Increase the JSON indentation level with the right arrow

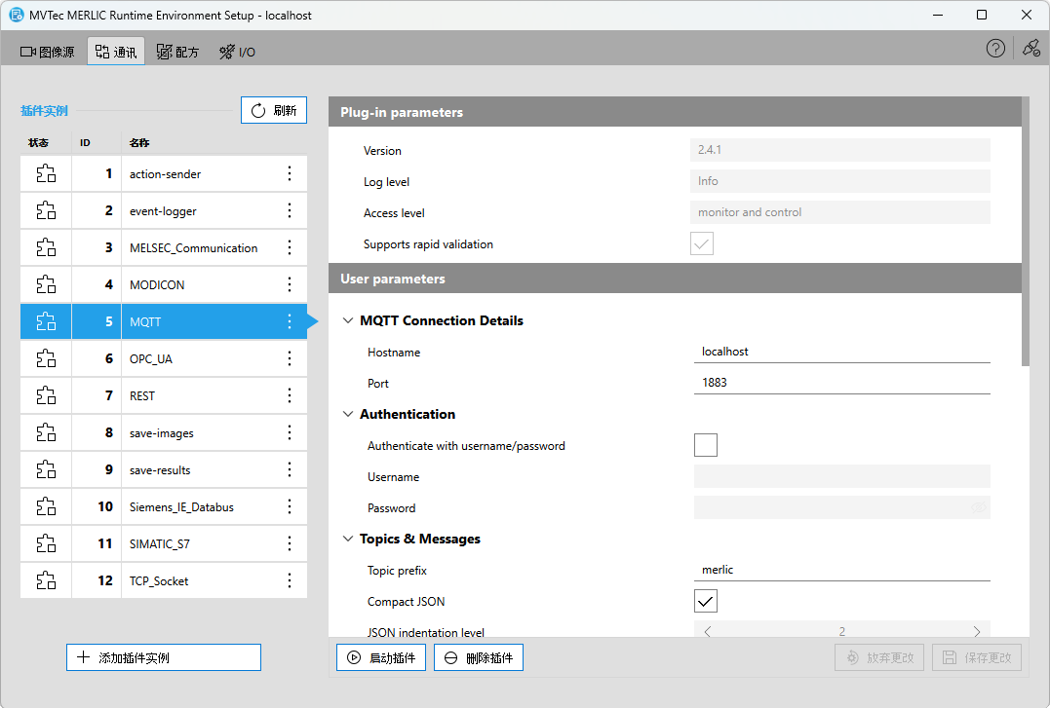click(x=977, y=632)
